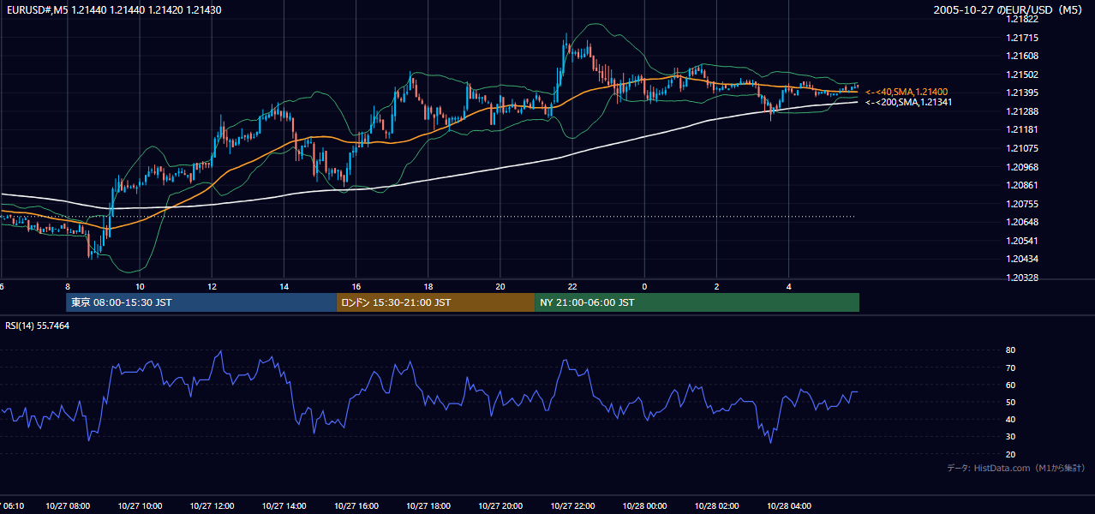Click hour label 22 below the price chart

click(572, 287)
